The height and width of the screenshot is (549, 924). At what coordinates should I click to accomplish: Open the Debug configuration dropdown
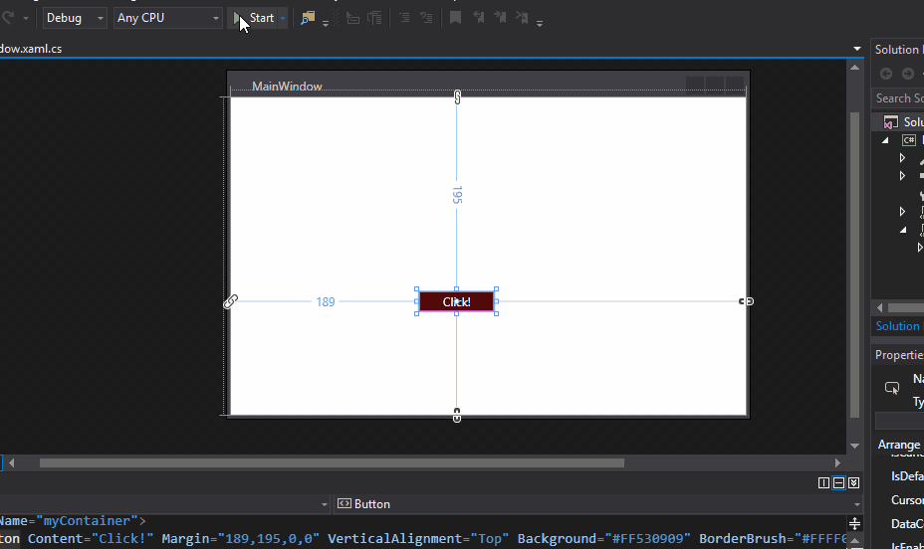coord(75,18)
